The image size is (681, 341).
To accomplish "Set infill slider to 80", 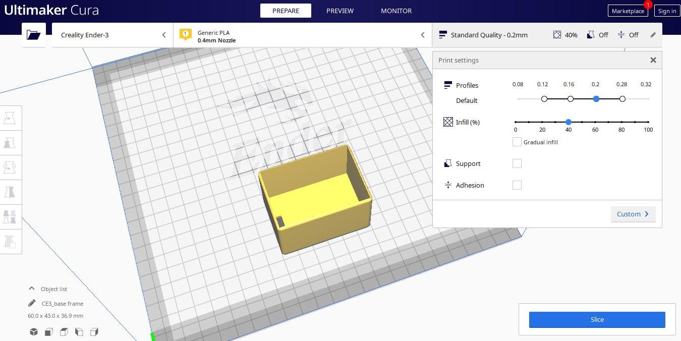I will (621, 122).
